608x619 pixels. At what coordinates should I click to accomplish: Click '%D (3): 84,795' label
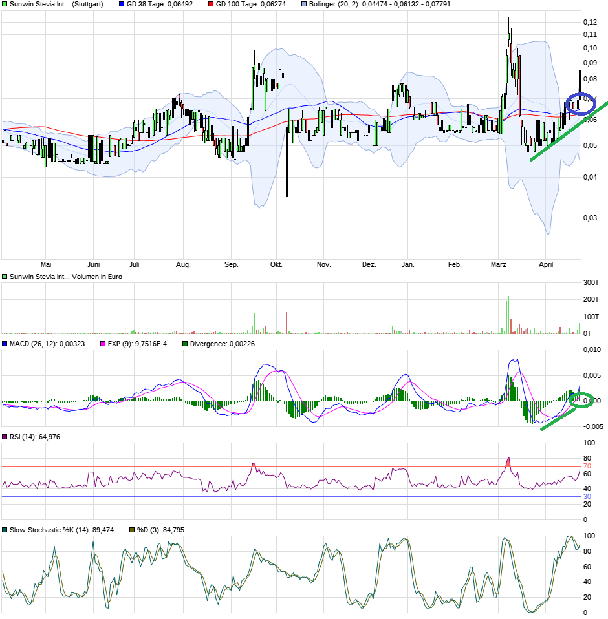tap(161, 530)
